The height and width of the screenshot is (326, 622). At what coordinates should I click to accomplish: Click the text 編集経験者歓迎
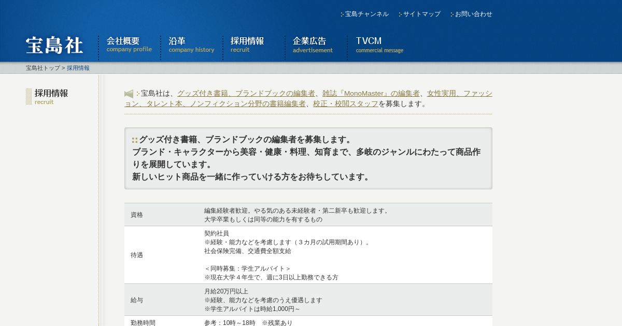pyautogui.click(x=226, y=211)
